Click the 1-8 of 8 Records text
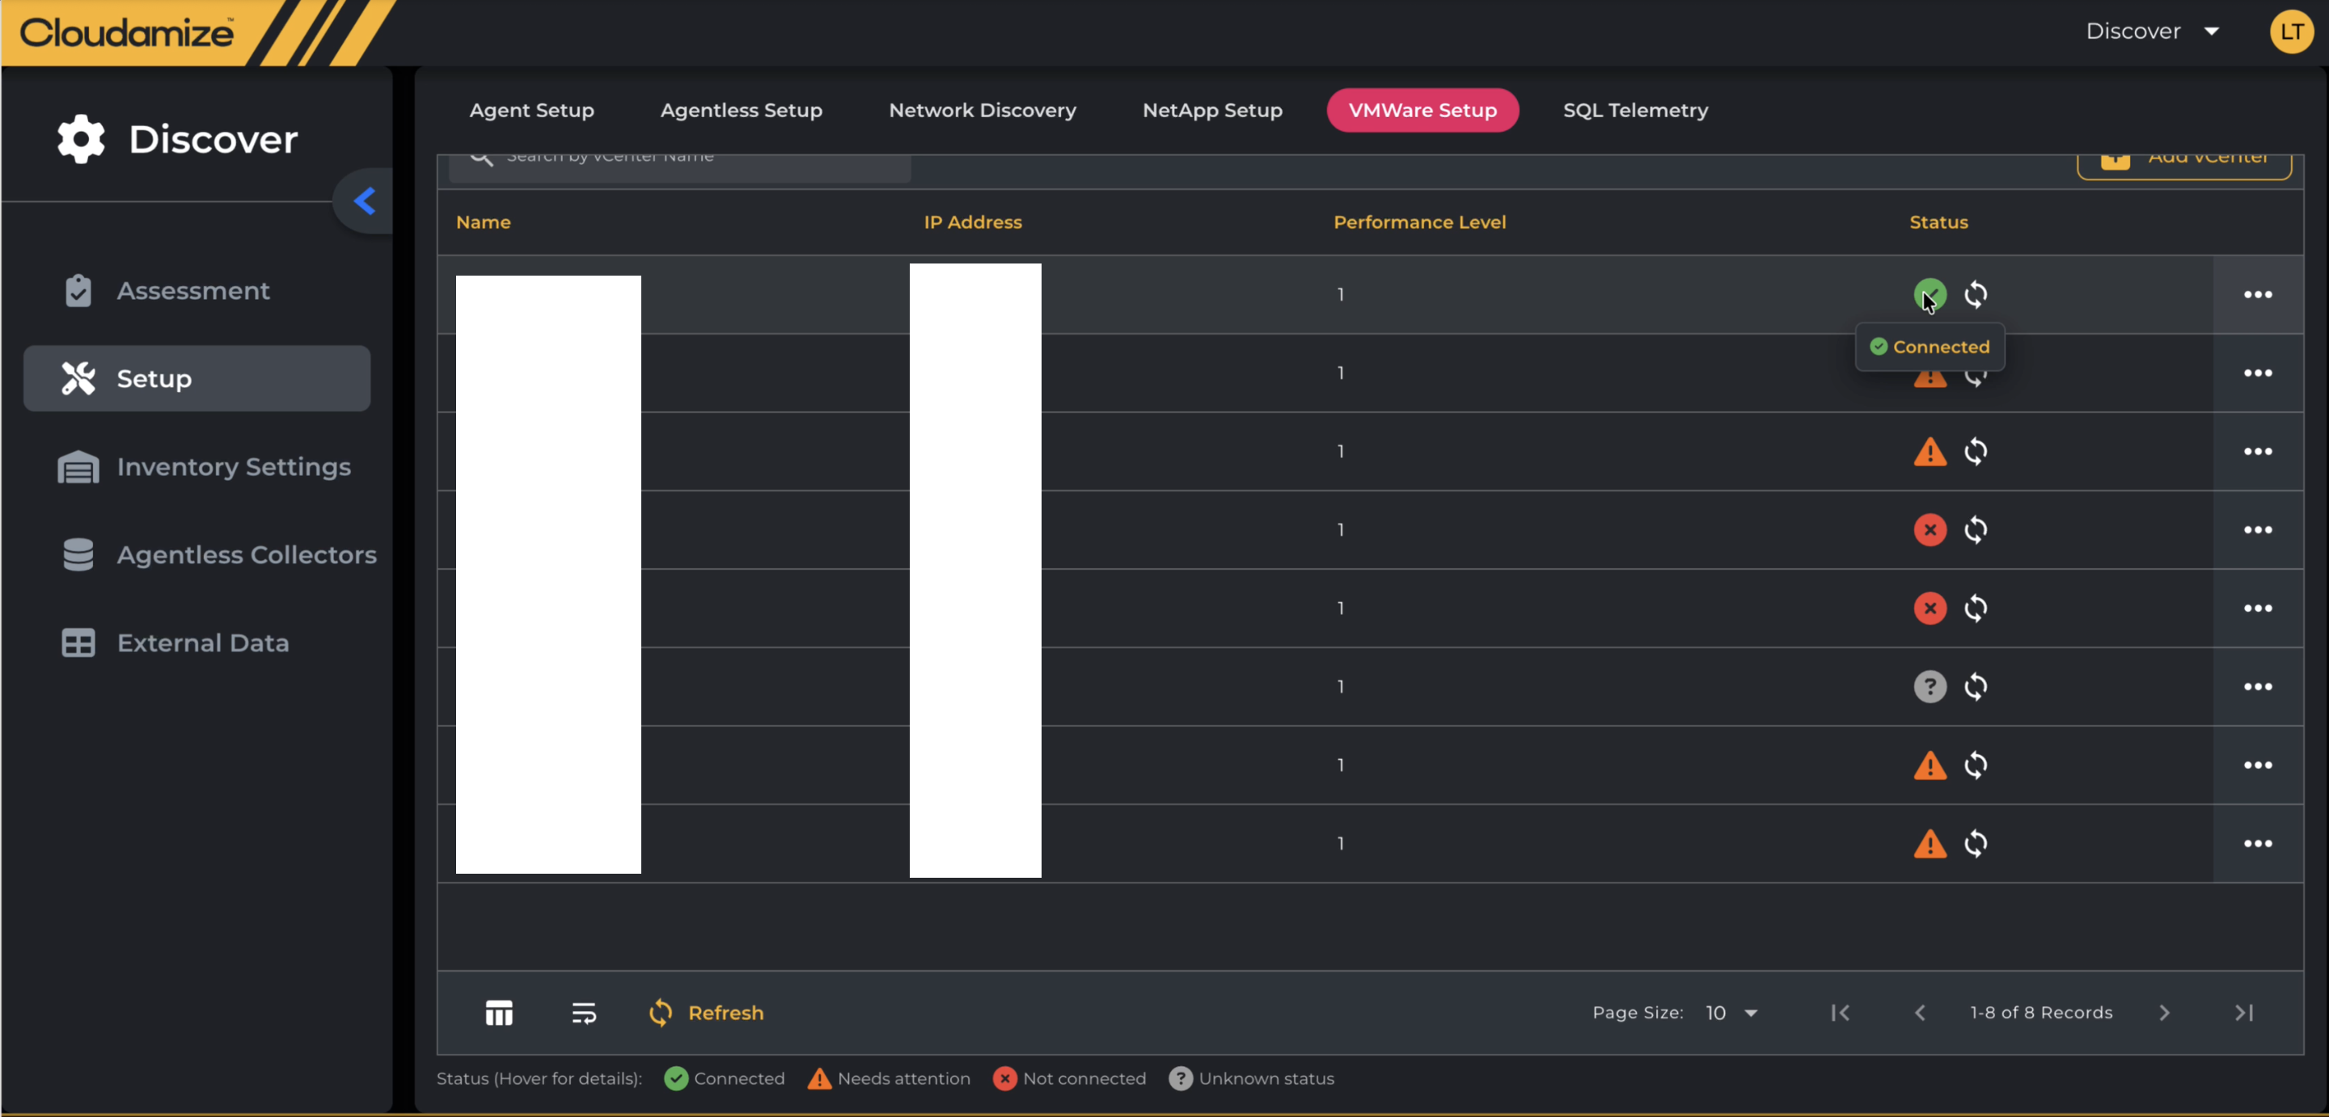2329x1117 pixels. point(2040,1013)
